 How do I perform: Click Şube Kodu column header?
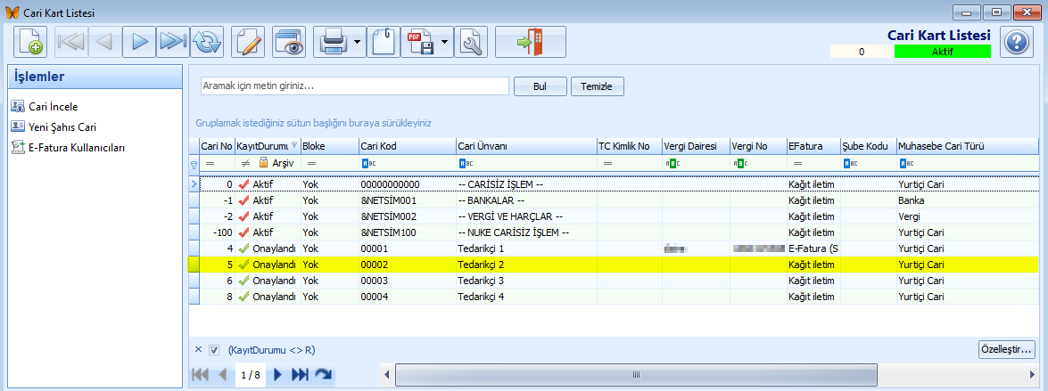coord(868,146)
